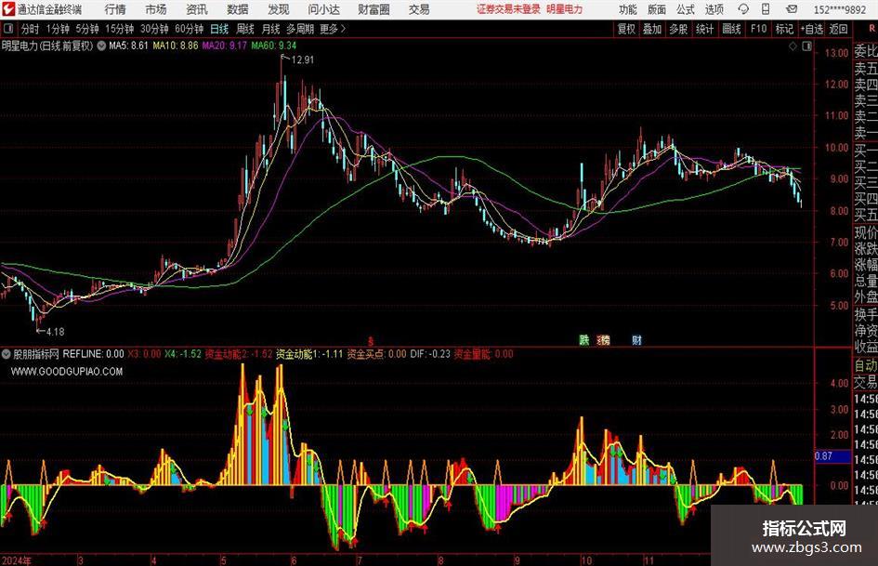
Task: Click the MA5: 8.61 indicator value
Action: click(x=129, y=46)
